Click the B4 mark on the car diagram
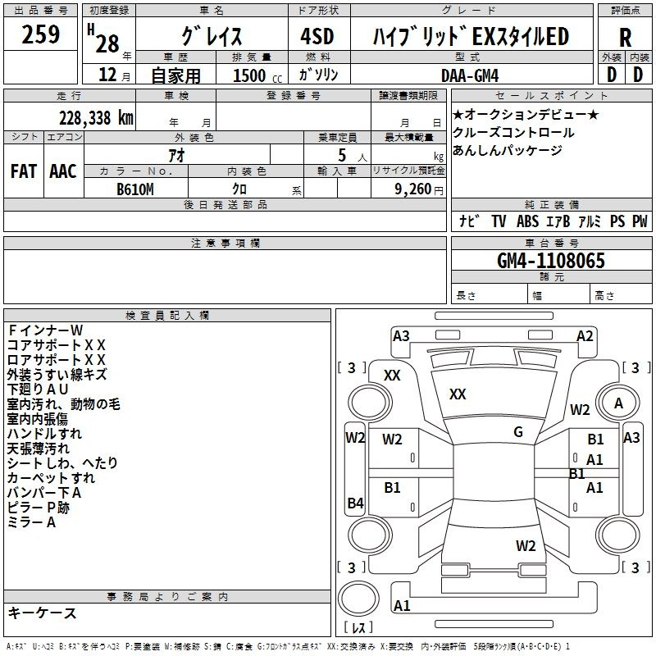This screenshot has height=656, width=656. pos(355,503)
